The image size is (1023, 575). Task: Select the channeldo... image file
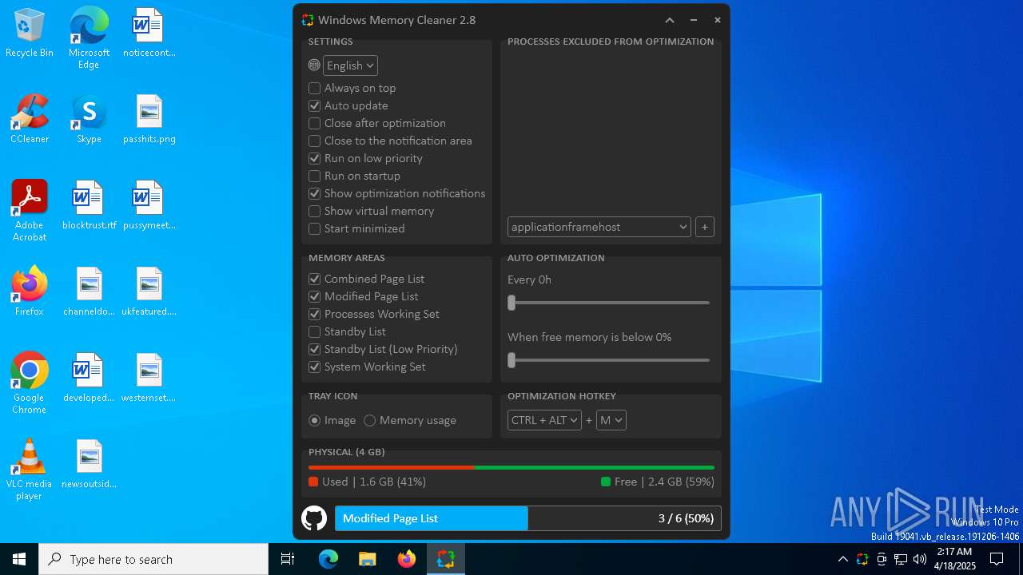89,291
